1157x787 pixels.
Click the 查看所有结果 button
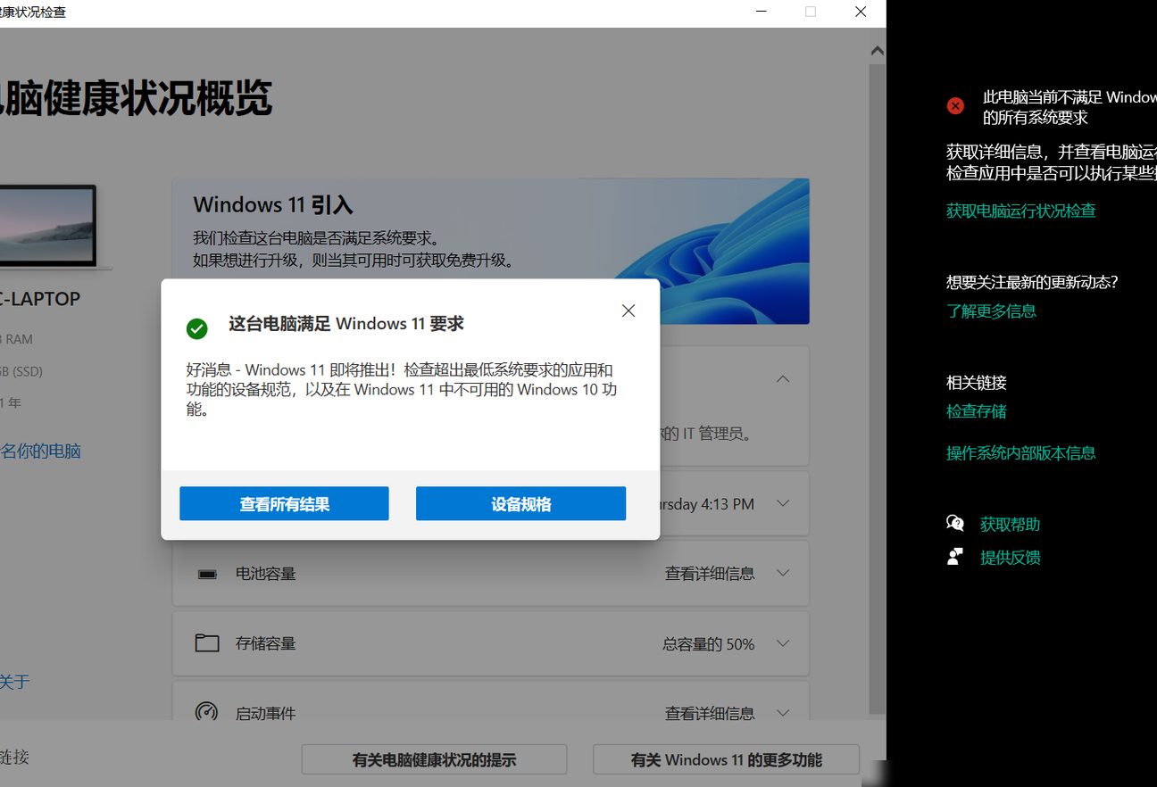click(x=284, y=504)
